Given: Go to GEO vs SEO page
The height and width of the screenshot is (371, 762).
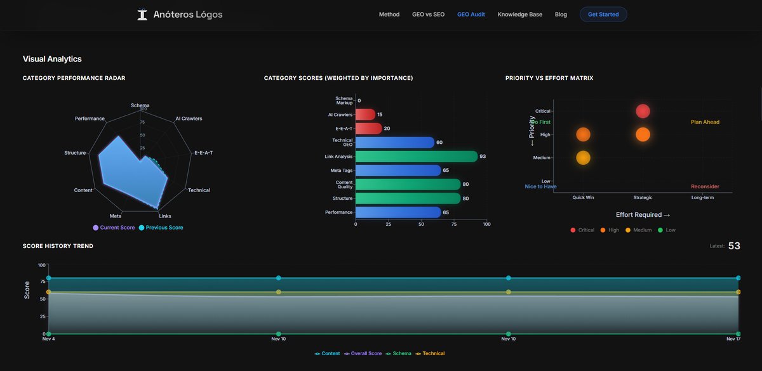Looking at the screenshot, I should [429, 14].
